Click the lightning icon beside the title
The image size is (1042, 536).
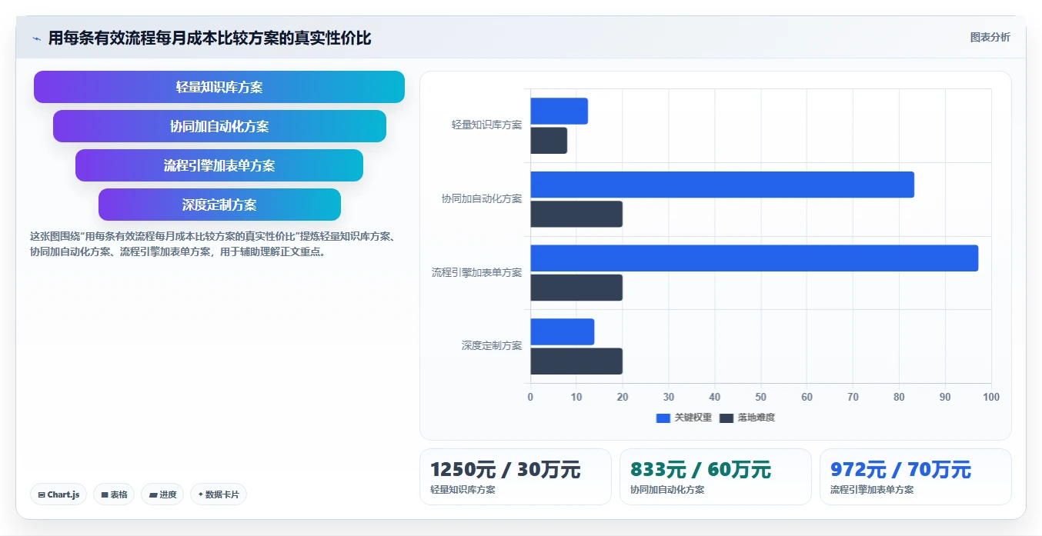37,38
